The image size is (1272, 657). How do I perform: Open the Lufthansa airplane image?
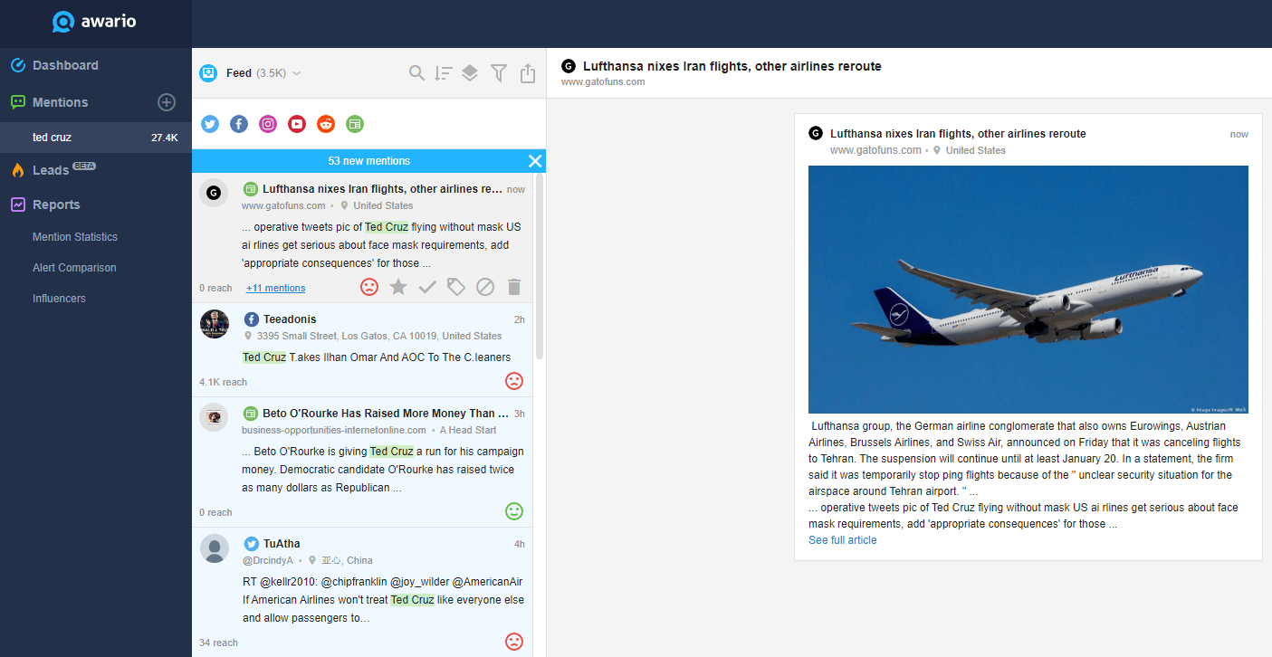tap(1028, 290)
